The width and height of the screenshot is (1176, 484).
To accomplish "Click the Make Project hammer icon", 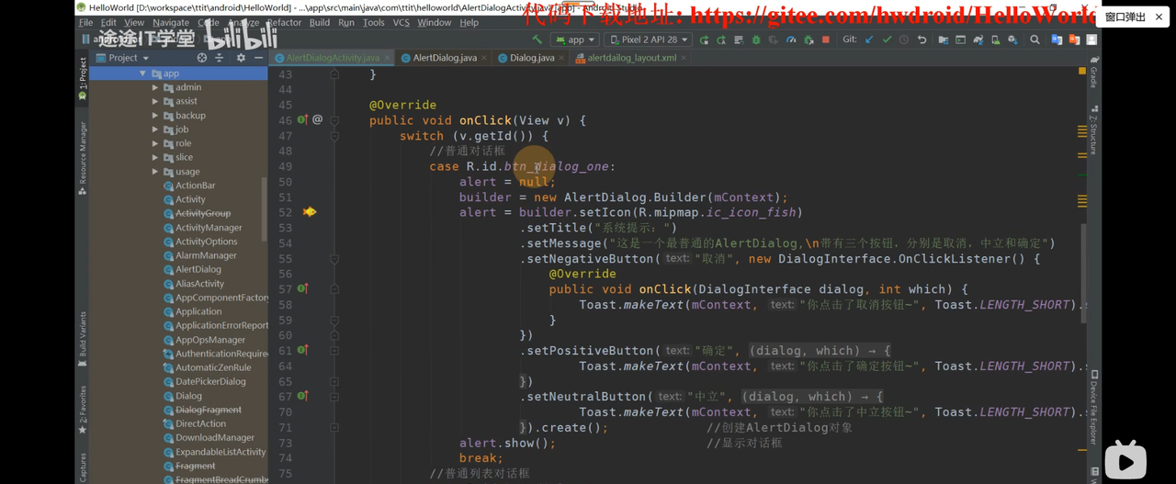I will (537, 39).
